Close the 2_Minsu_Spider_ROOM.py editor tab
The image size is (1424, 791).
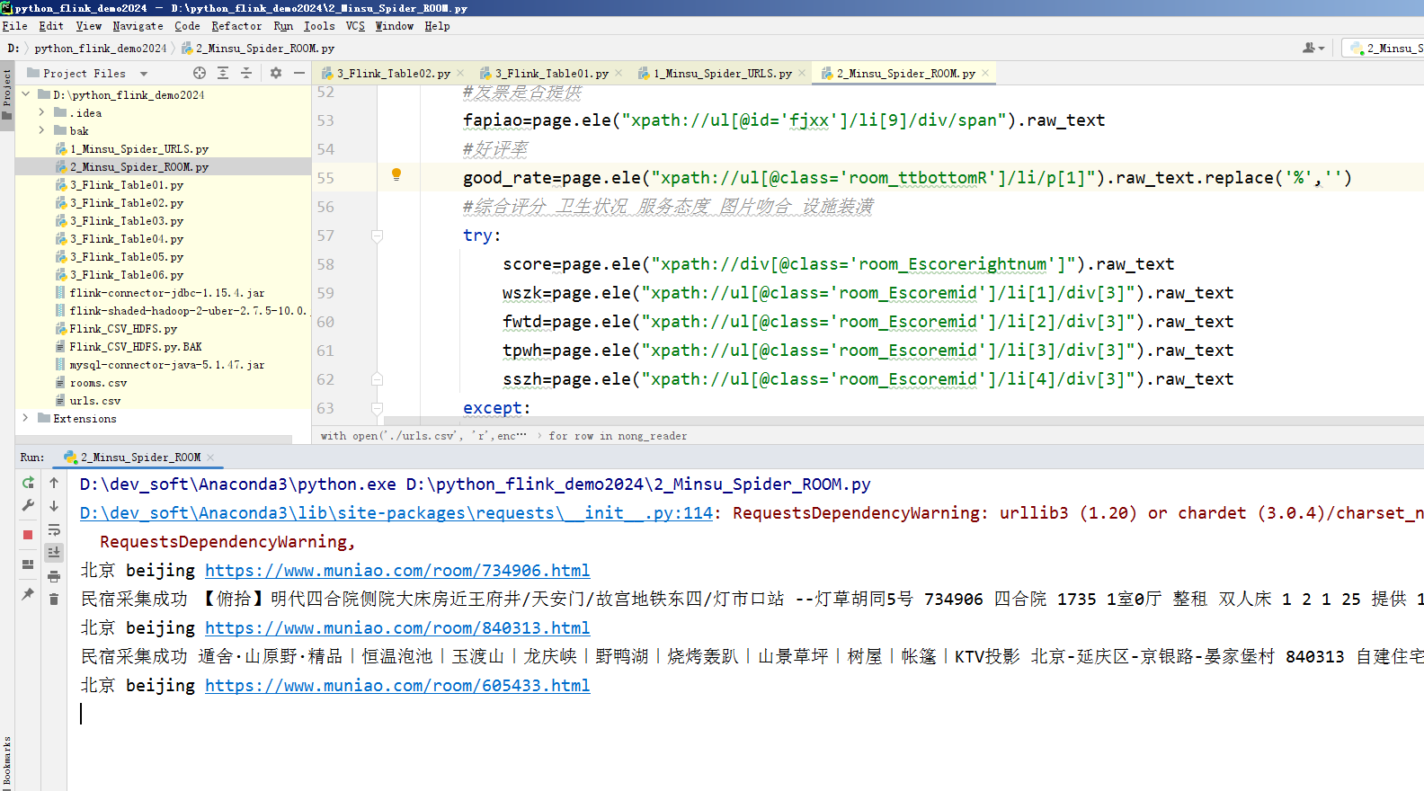(x=985, y=74)
